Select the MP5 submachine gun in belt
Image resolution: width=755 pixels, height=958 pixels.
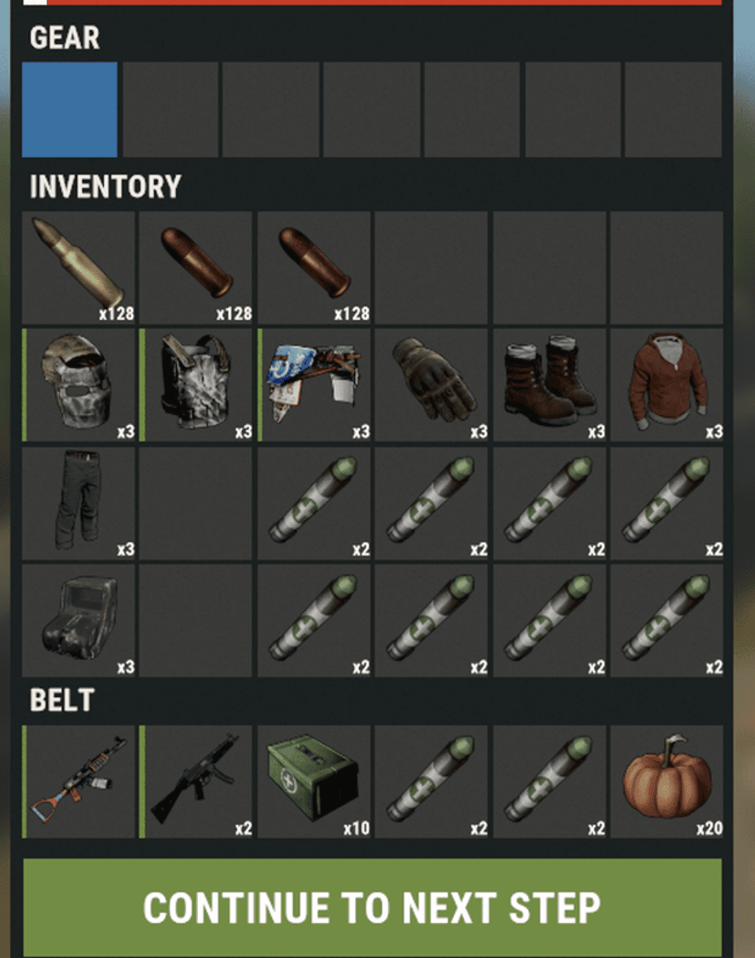point(196,782)
